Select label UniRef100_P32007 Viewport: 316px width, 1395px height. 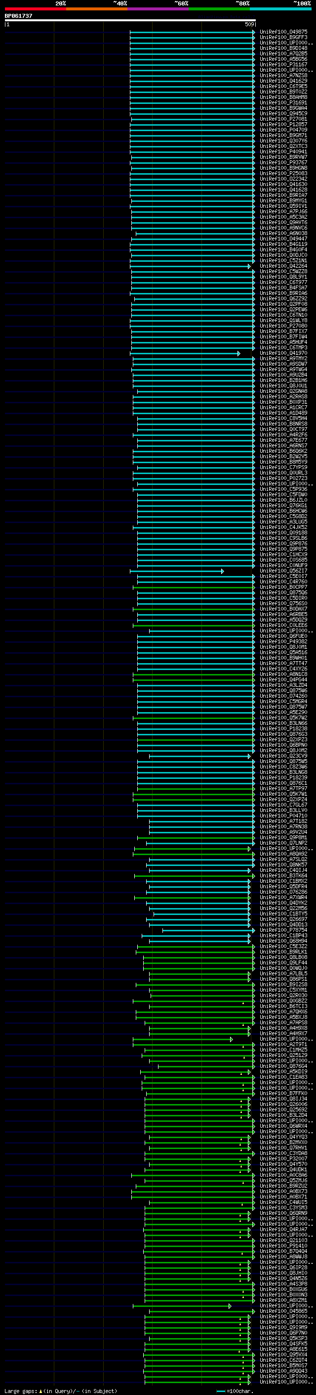[x=283, y=1159]
